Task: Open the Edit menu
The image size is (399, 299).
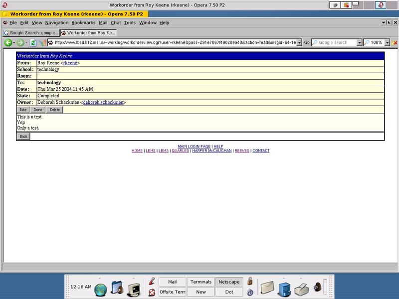Action: (24, 22)
